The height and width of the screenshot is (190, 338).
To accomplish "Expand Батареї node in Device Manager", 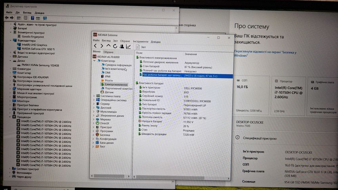I will (x=11, y=28).
